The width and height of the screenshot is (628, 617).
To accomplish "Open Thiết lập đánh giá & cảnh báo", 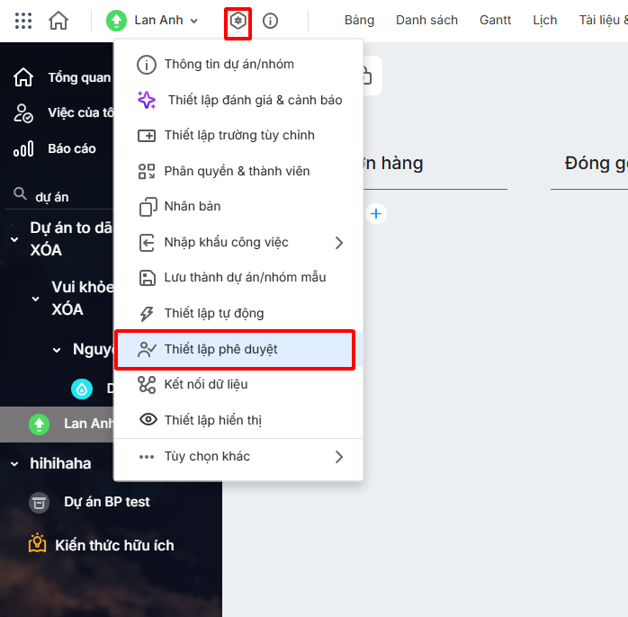I will click(238, 100).
